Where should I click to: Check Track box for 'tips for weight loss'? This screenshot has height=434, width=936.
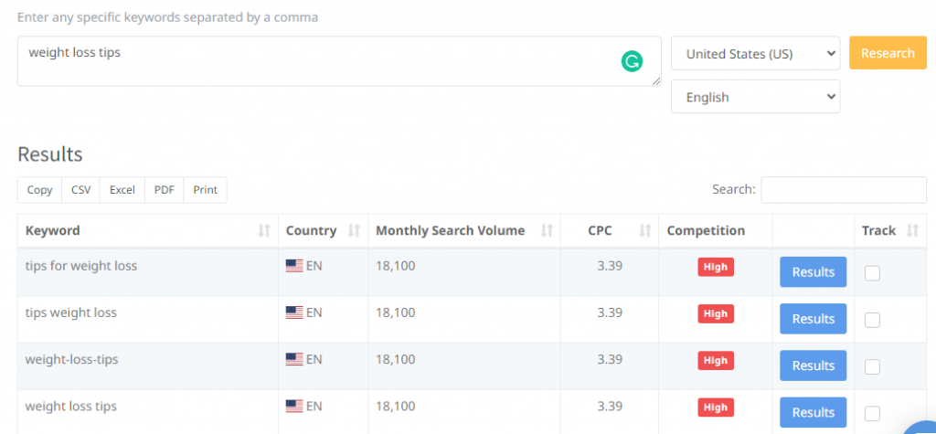(x=872, y=272)
